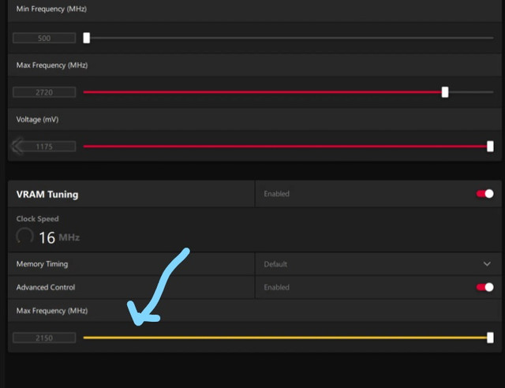The height and width of the screenshot is (388, 505).
Task: Click the blue hand-drawn arrow annotation
Action: point(158,286)
